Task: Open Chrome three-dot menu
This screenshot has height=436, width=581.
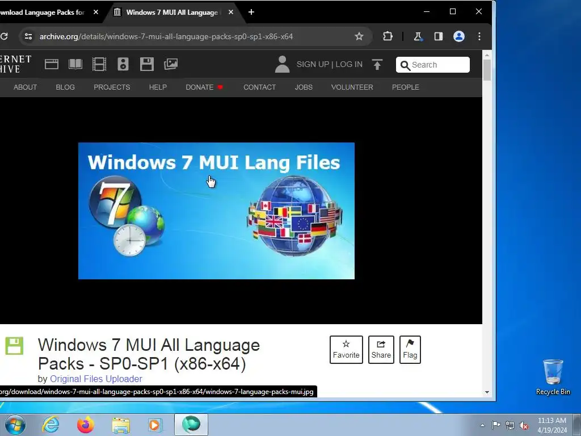Action: click(479, 36)
